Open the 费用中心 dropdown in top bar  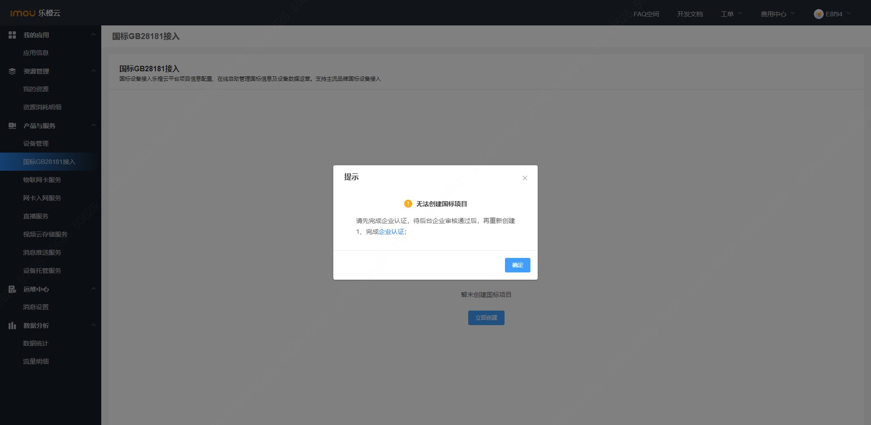click(x=778, y=14)
